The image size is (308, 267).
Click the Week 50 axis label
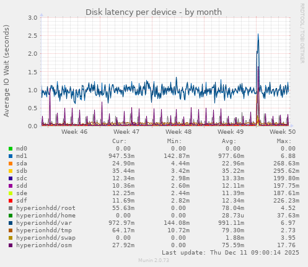(283, 132)
